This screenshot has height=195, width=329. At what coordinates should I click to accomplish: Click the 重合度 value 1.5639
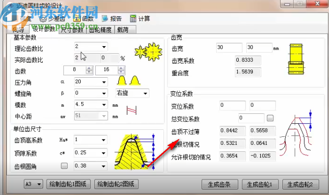tap(248, 72)
